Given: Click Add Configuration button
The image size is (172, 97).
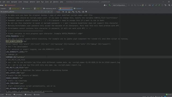Looking at the screenshot, I should click(x=119, y=5).
